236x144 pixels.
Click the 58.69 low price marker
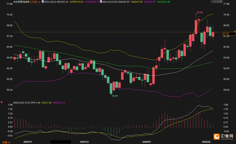point(115,96)
